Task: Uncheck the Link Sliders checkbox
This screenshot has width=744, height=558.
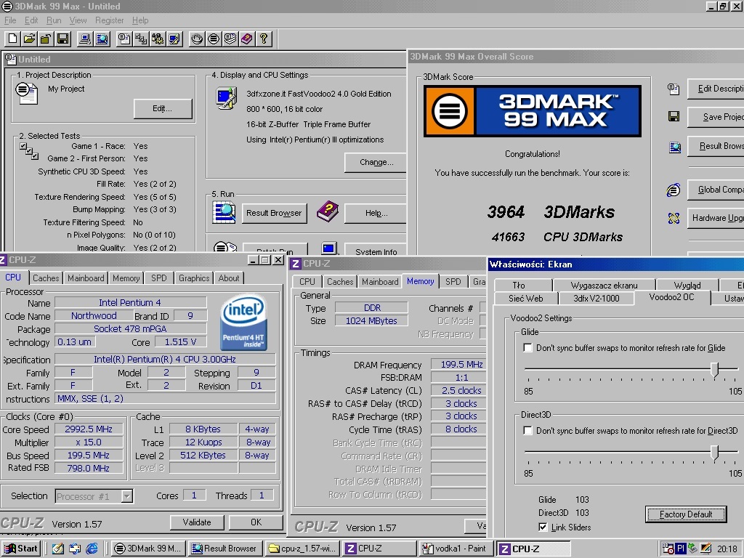Action: coord(543,527)
